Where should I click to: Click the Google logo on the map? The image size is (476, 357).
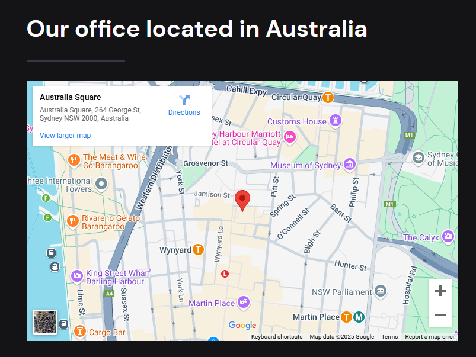242,325
